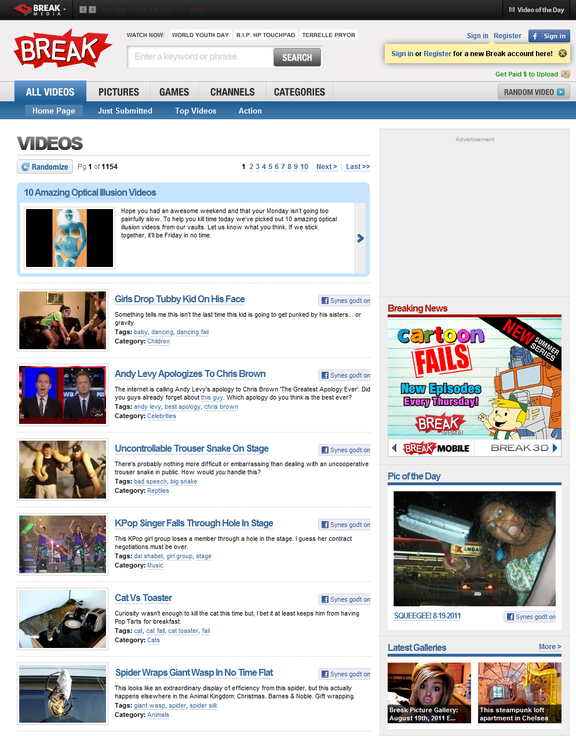Click previous arrow in top black bar
576x736 pixels.
(83, 10)
